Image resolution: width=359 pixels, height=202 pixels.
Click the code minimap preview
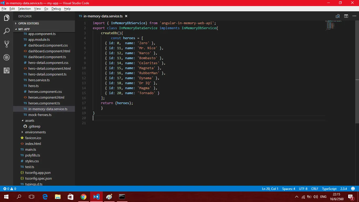333,25
